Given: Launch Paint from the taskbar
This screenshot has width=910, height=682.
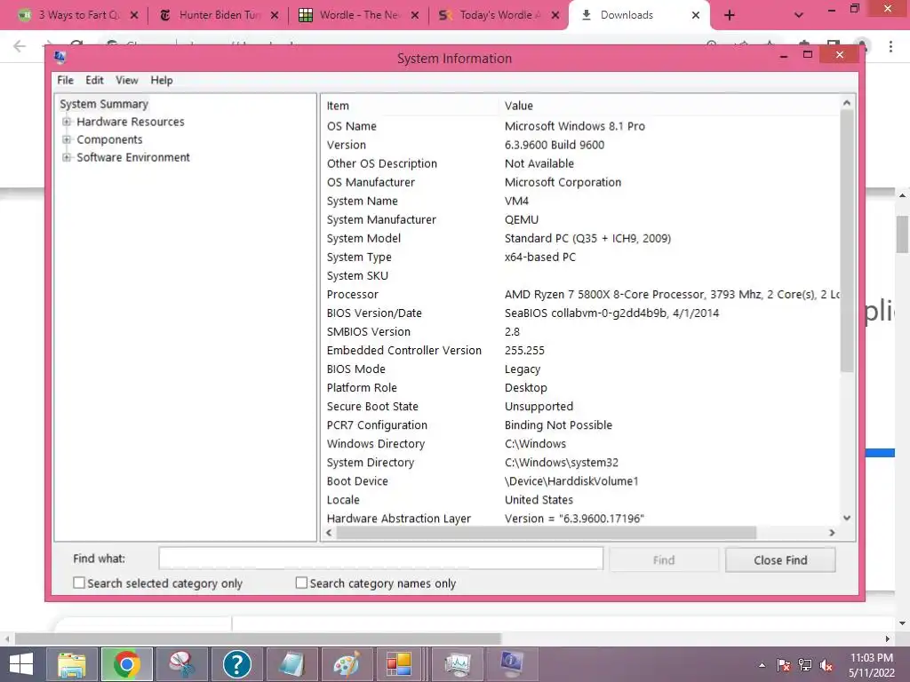Looking at the screenshot, I should (347, 664).
